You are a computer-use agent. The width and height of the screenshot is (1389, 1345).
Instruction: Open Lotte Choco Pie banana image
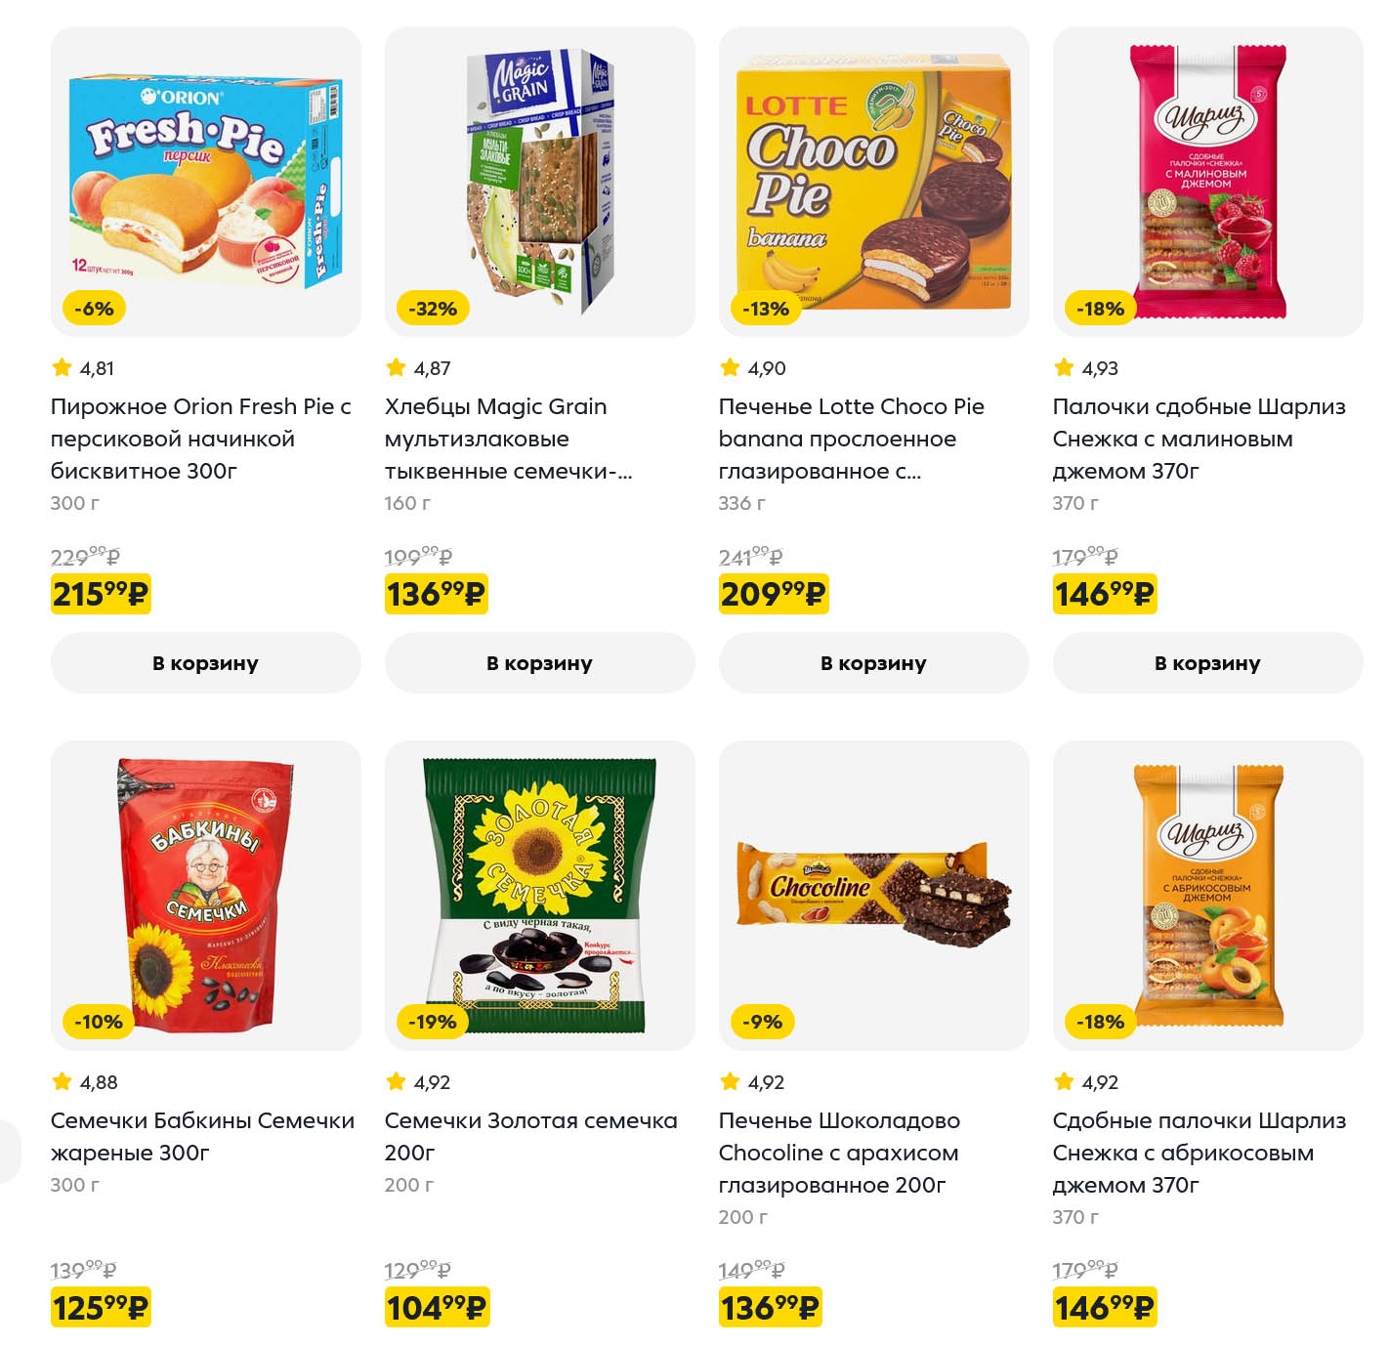click(873, 181)
